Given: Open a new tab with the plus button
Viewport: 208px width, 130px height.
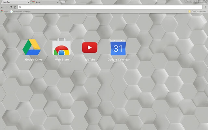Looking at the screenshot, I should click(64, 2).
